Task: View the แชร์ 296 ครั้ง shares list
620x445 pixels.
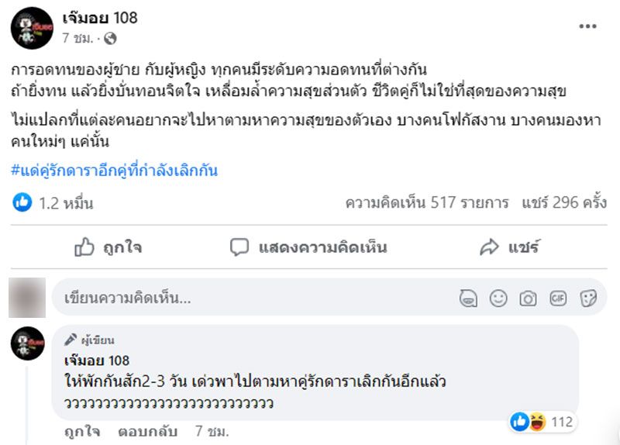Action: click(563, 203)
